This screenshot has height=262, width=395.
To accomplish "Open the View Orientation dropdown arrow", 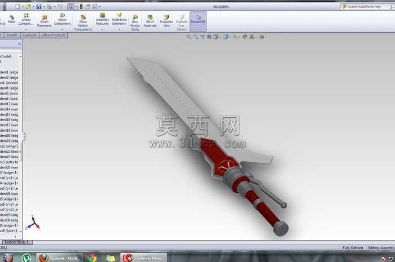I will (220, 37).
